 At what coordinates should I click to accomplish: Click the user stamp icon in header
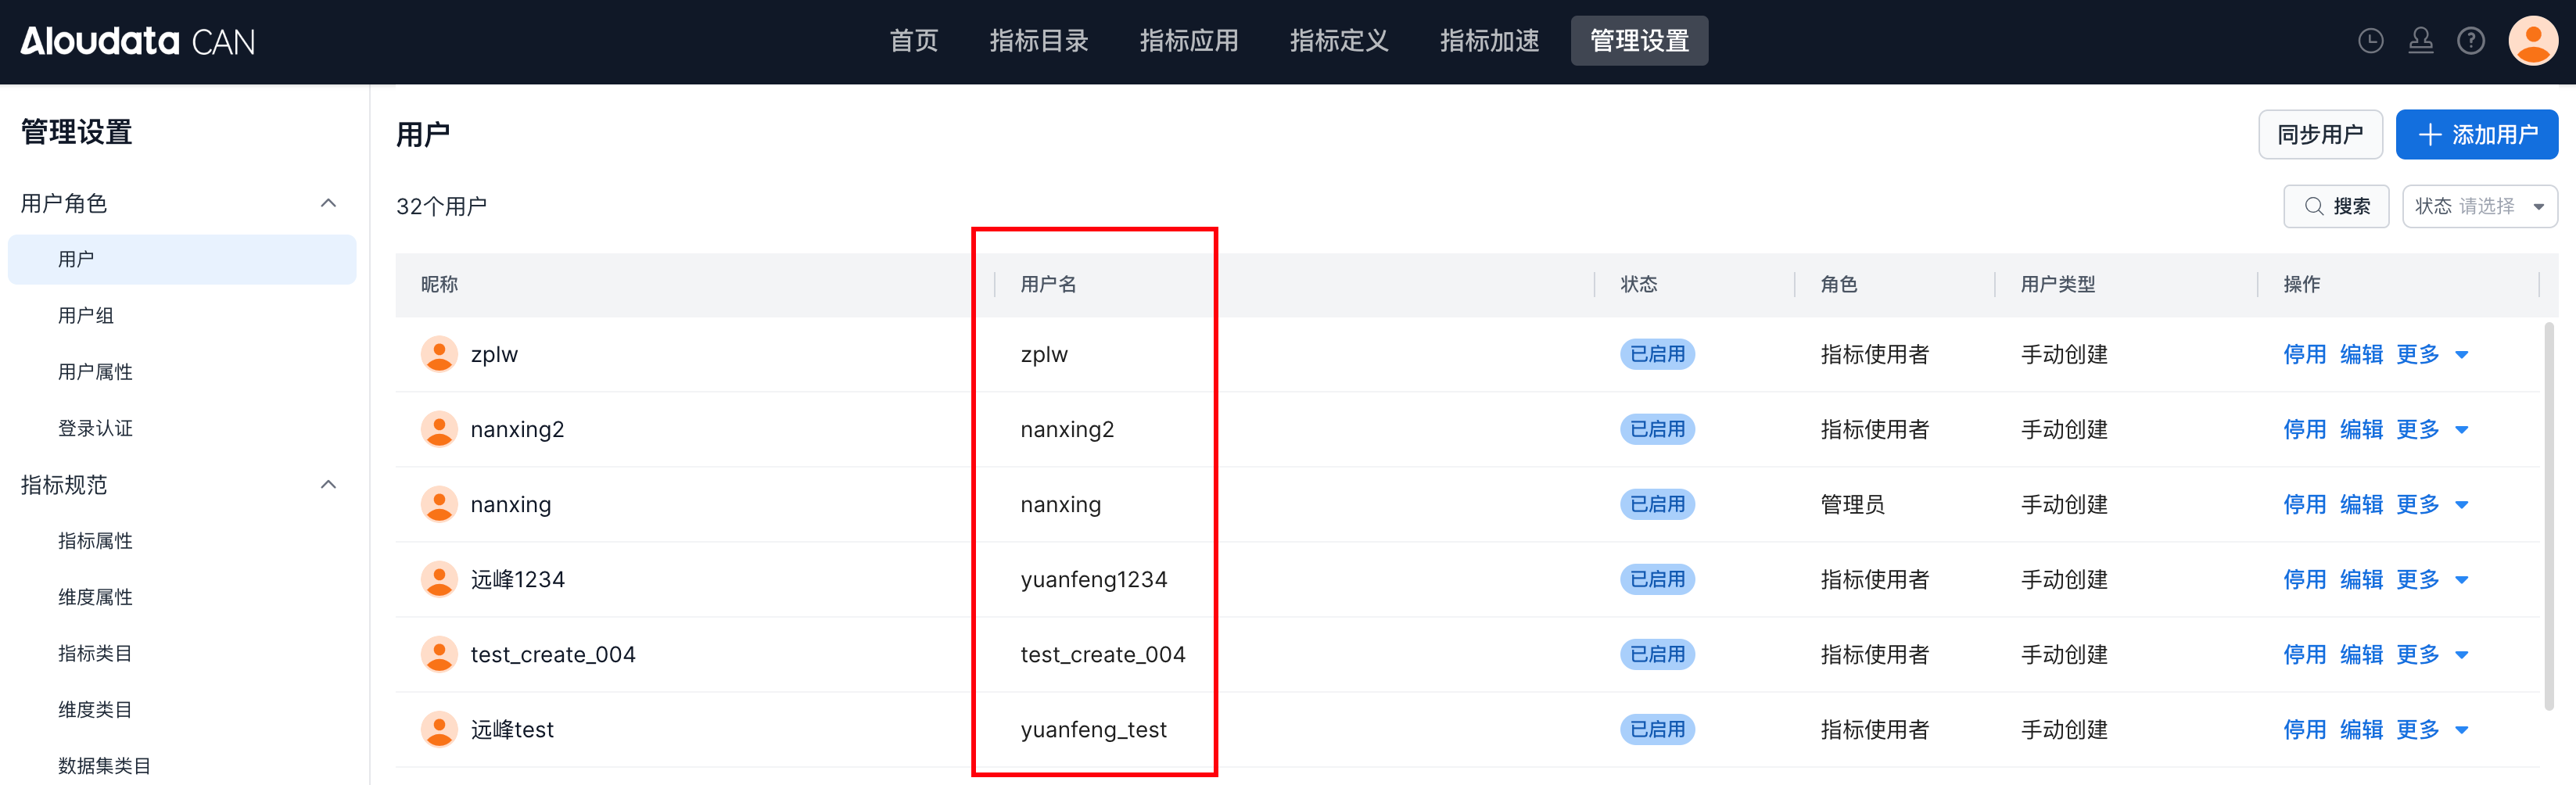[x=2420, y=41]
